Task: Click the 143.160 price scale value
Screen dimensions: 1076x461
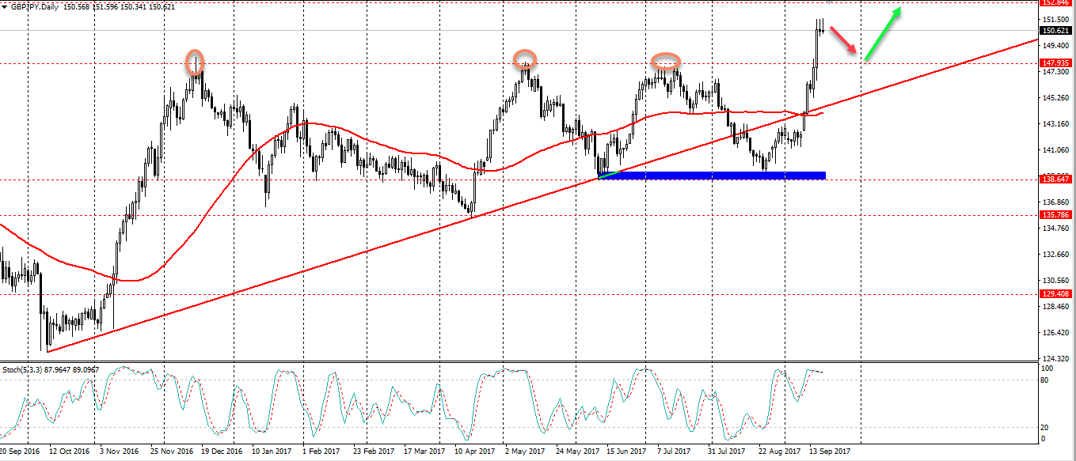Action: click(1055, 124)
